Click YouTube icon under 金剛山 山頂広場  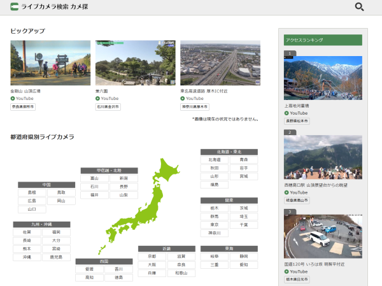pos(13,99)
